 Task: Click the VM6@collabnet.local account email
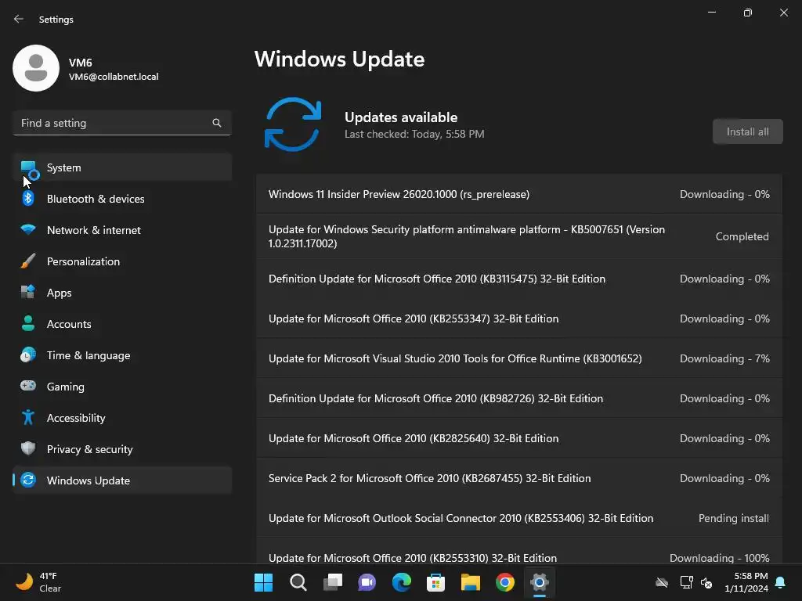point(114,77)
